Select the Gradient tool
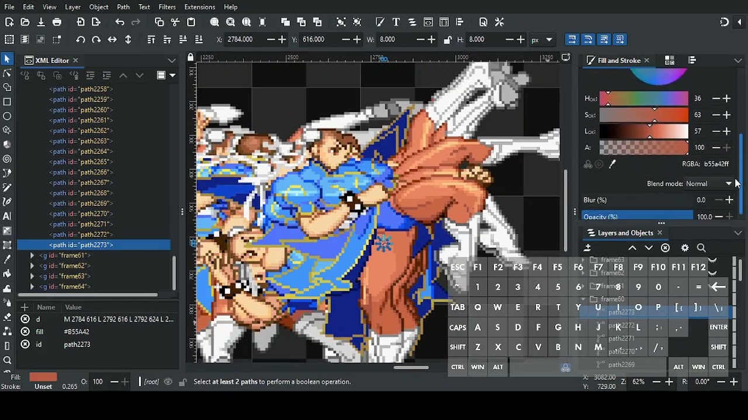 7,230
